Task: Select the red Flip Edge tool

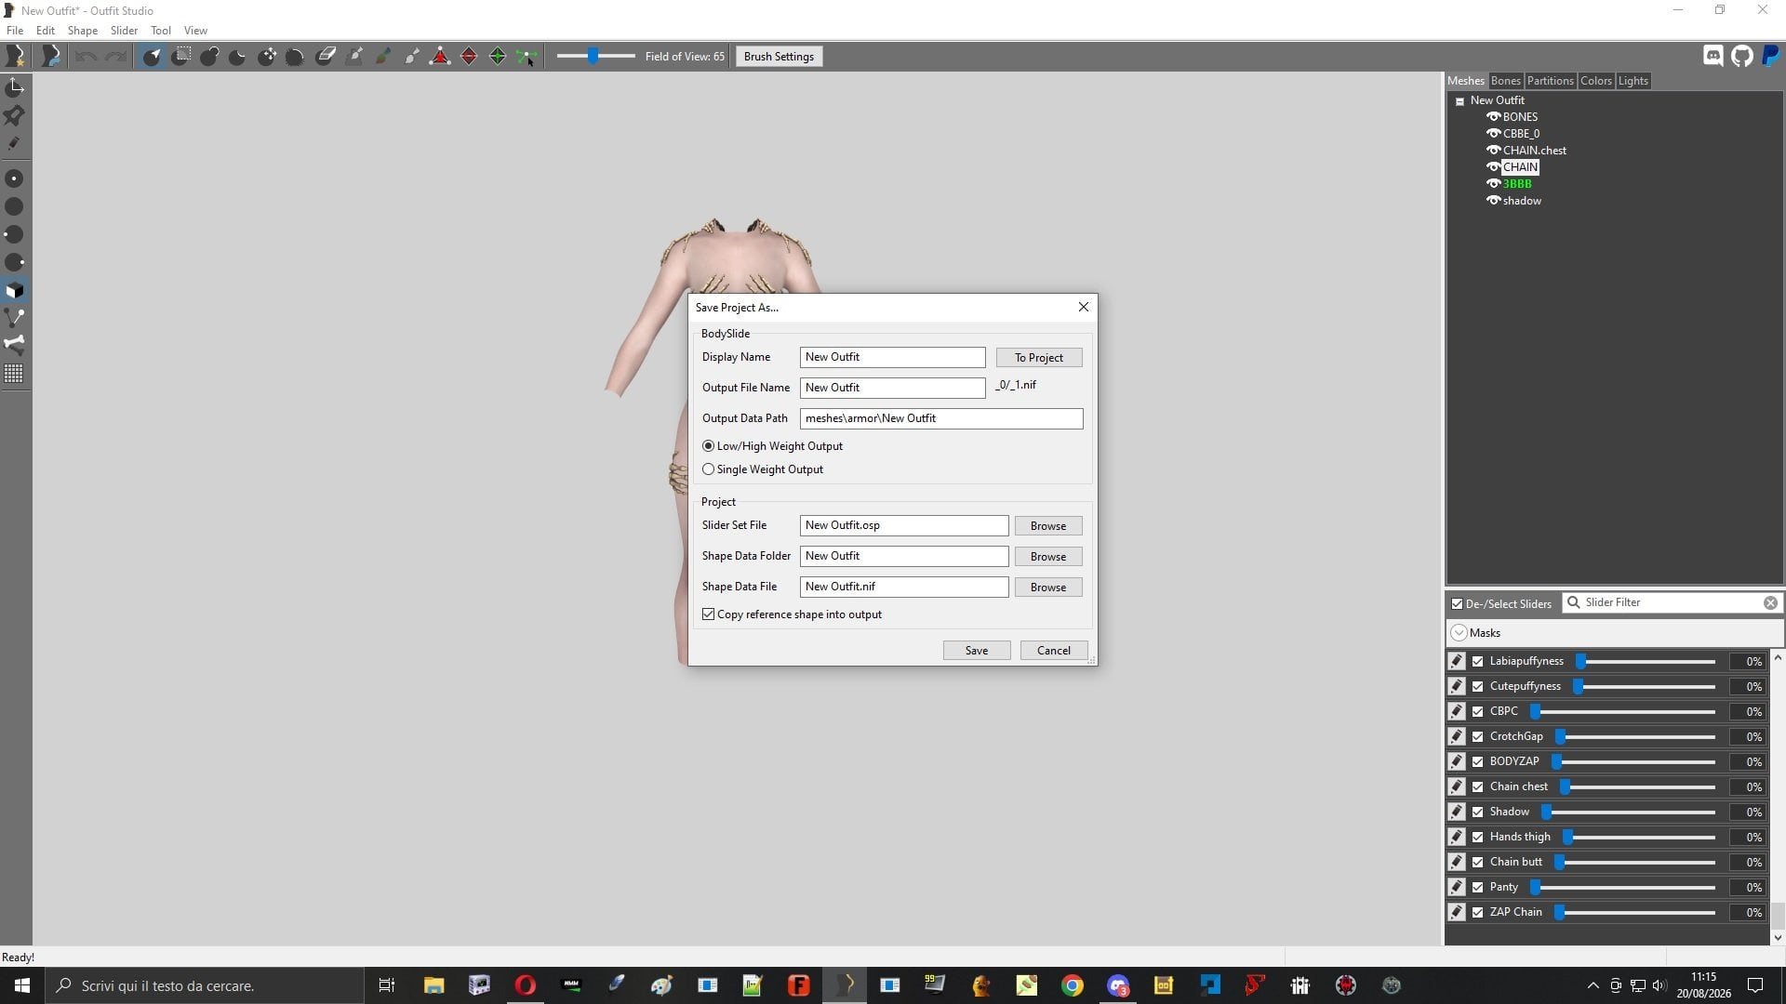Action: pos(470,57)
